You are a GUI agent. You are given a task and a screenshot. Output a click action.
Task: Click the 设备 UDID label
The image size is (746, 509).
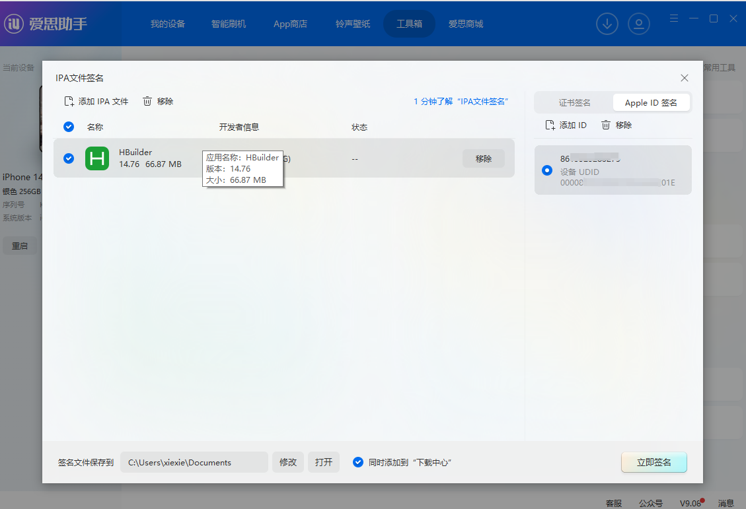[579, 172]
